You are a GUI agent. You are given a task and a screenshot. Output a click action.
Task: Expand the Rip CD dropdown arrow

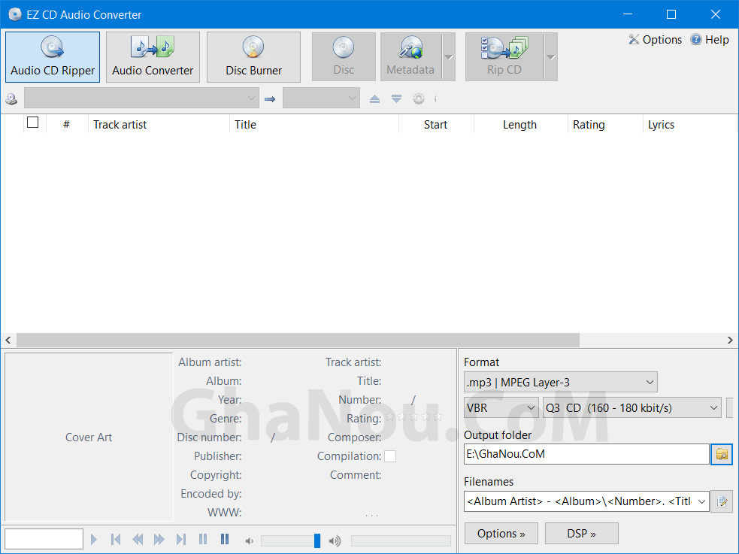551,57
